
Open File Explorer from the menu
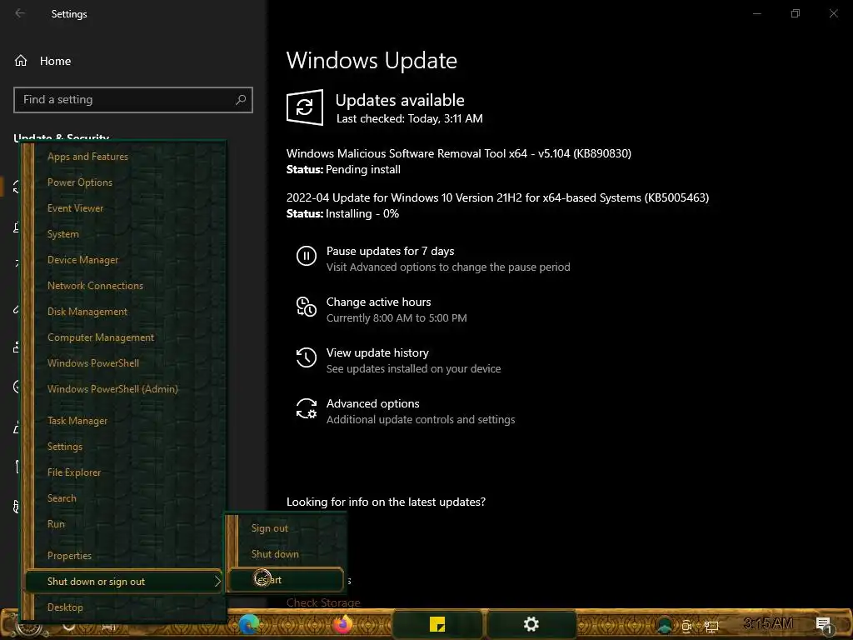tap(74, 472)
